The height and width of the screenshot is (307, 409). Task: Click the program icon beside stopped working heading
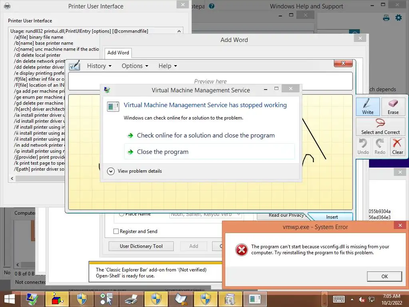pos(113,106)
